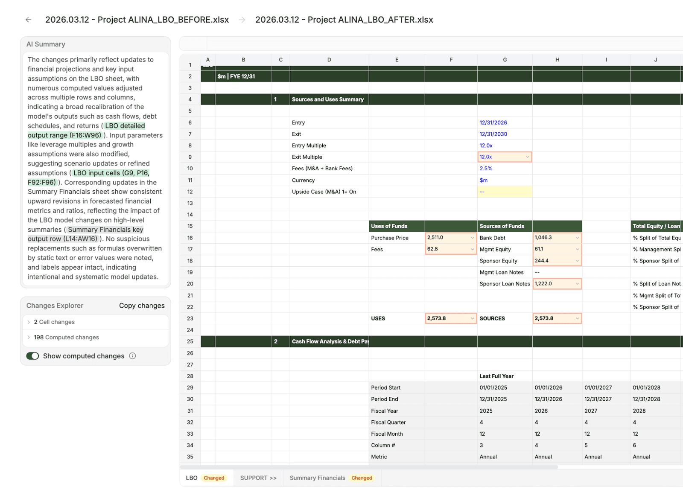This screenshot has width=683, height=498.
Task: Click the $m | FYE 12/31 cell
Action: click(243, 76)
